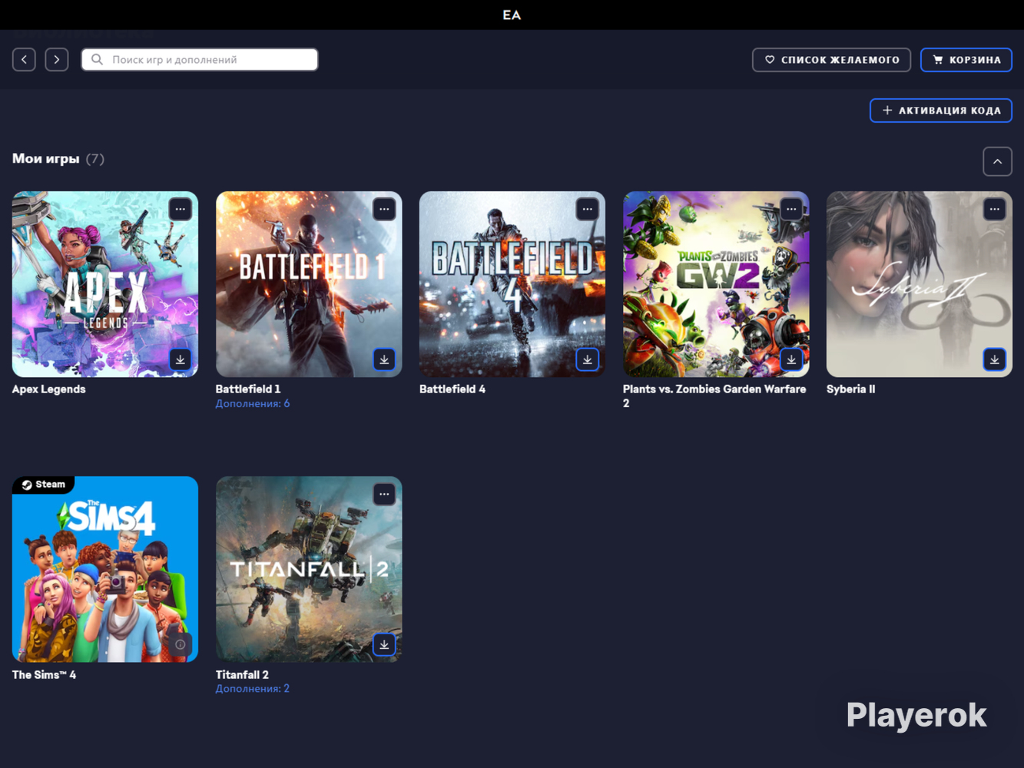The image size is (1024, 768).
Task: Open the Battlefield 1 cover art
Action: pyautogui.click(x=309, y=284)
